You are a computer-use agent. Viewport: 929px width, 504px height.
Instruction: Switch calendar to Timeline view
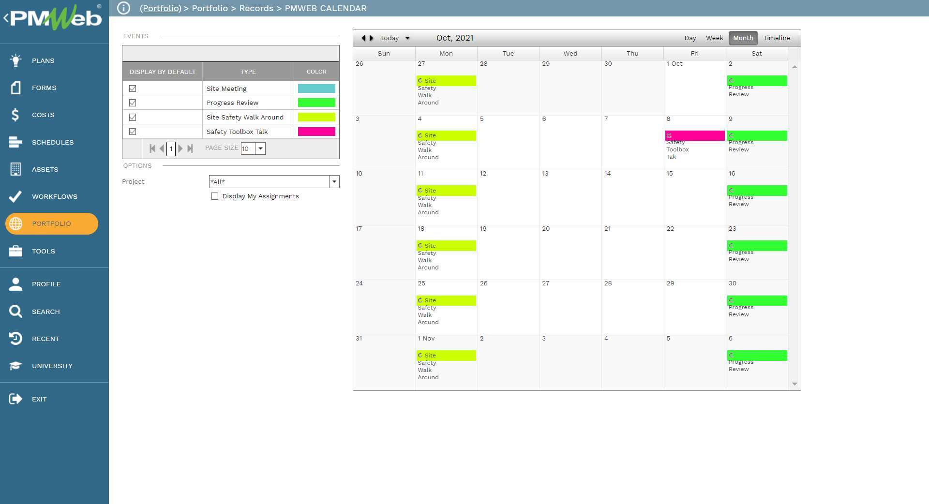click(777, 38)
